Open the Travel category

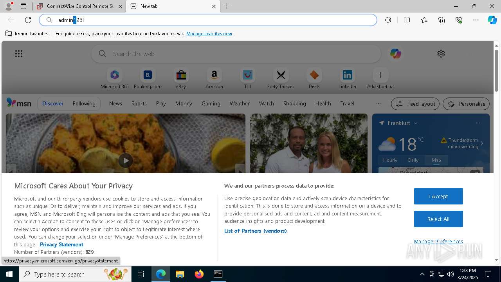point(347,103)
